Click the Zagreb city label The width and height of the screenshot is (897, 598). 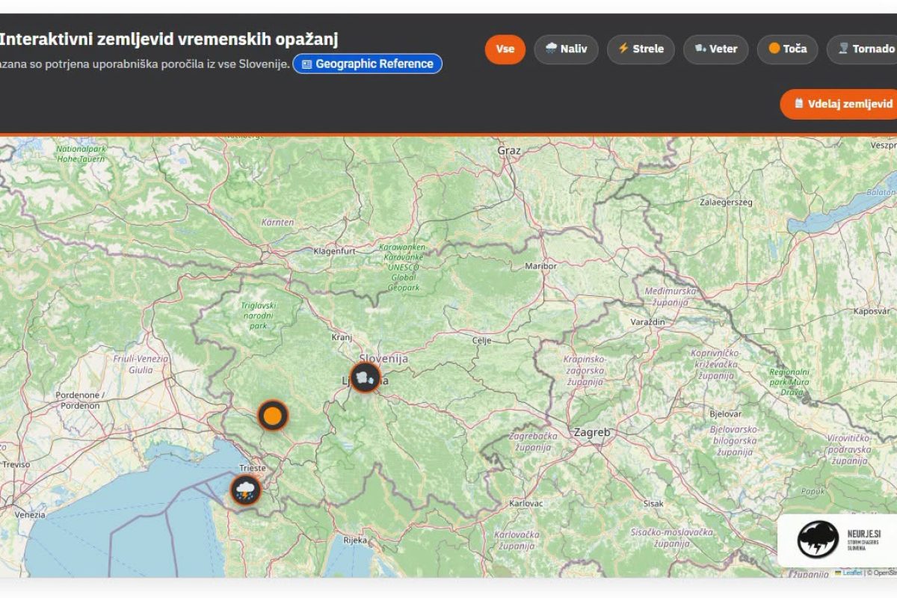(x=592, y=432)
